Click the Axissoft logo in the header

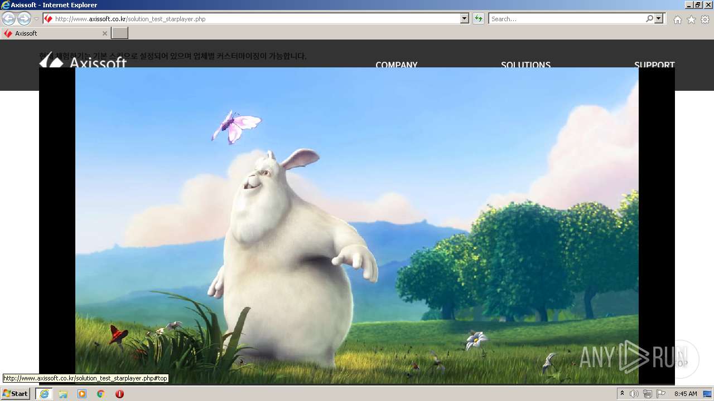(83, 60)
